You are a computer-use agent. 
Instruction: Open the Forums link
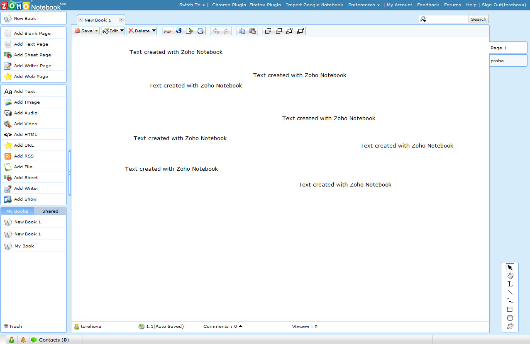[452, 5]
